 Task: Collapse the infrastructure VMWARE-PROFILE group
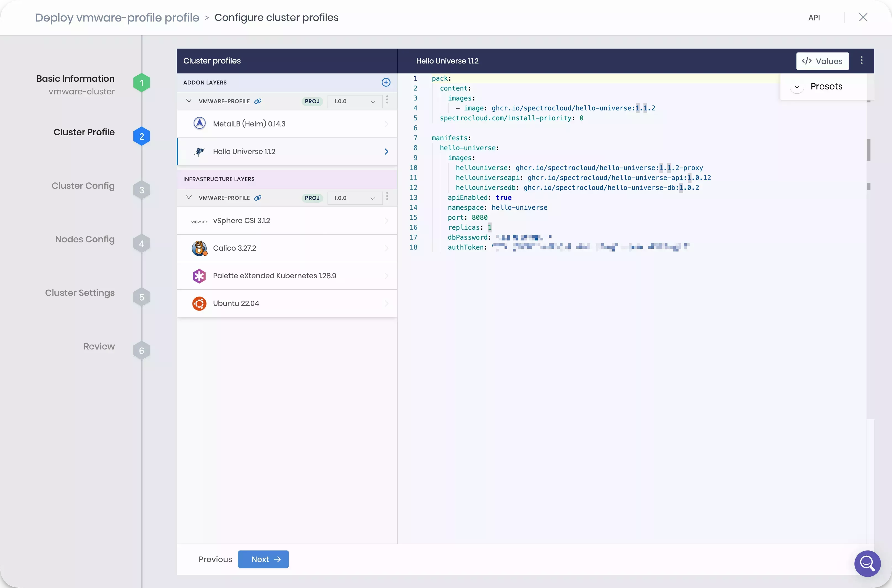189,198
